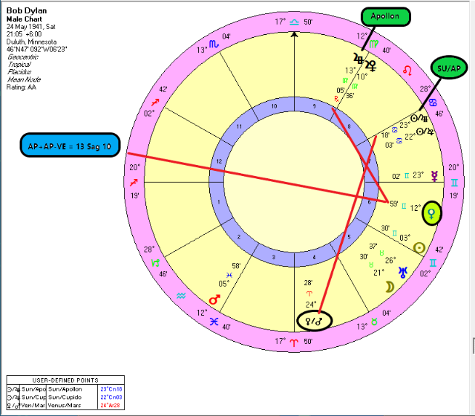Select the blue Cancer sign on outer ring
Viewport: 475px width, 416px height.
pos(433,103)
